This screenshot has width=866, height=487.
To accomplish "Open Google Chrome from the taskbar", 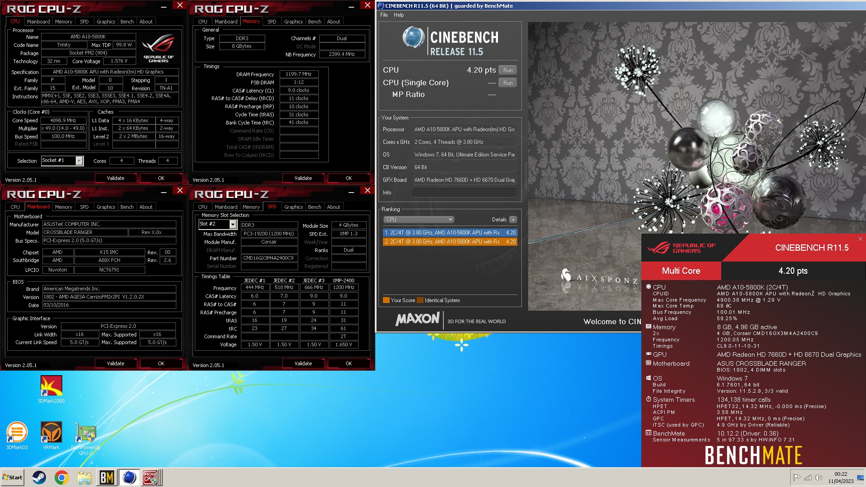I will 62,478.
